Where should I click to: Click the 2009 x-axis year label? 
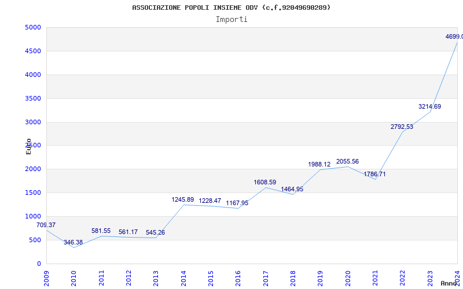pos(46,279)
